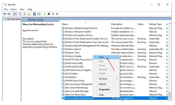The image size is (175, 105).
Task: Click the Stop Service square icon
Action: click(49, 14)
